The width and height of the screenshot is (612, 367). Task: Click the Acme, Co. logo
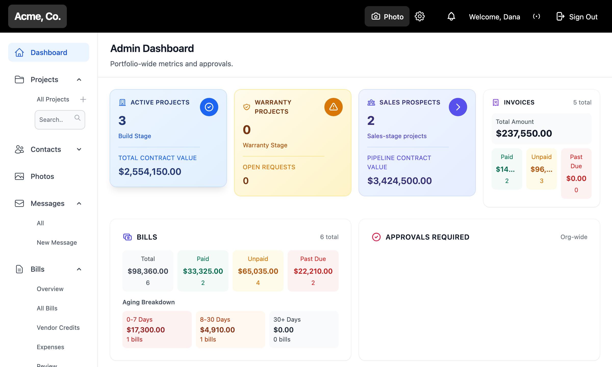click(x=37, y=16)
